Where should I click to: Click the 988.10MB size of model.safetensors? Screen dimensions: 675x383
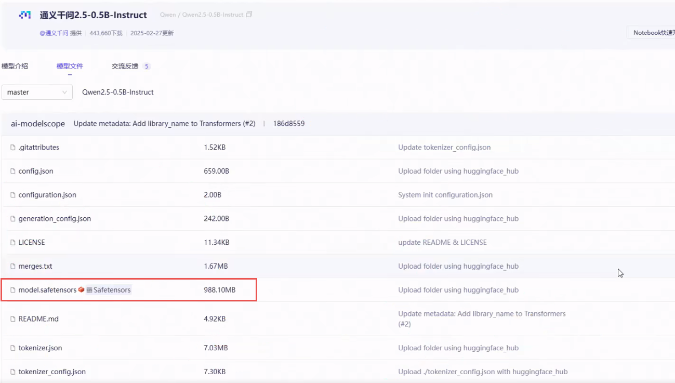click(x=220, y=290)
